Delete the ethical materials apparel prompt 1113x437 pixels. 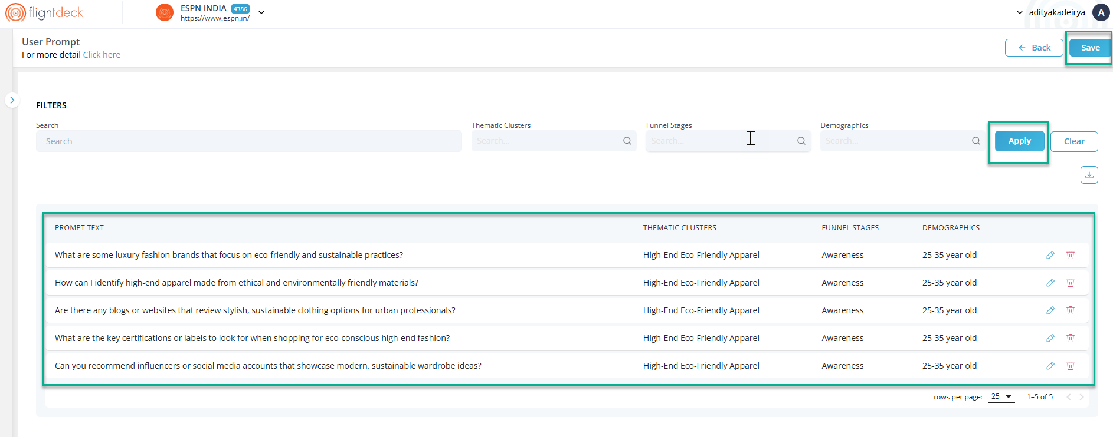click(1071, 283)
